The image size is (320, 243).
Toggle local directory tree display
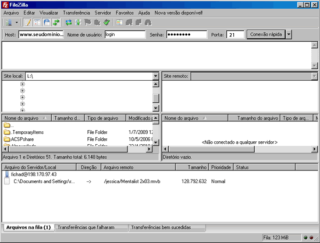coord(37,23)
